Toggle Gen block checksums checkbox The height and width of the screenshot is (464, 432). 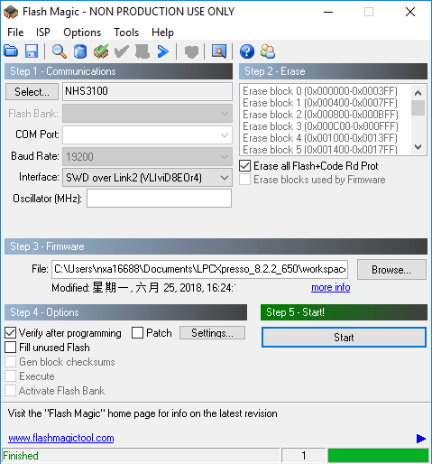click(10, 362)
